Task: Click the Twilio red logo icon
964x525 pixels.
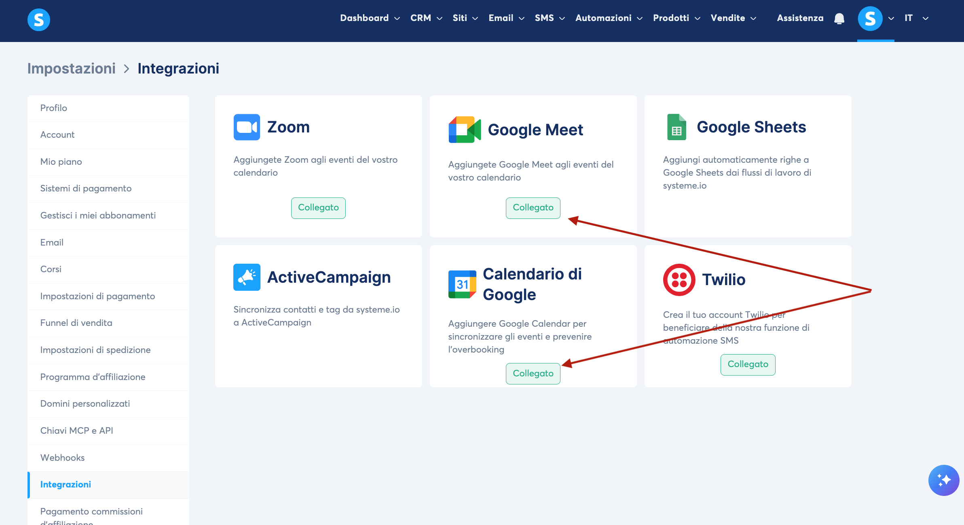Action: click(x=679, y=280)
